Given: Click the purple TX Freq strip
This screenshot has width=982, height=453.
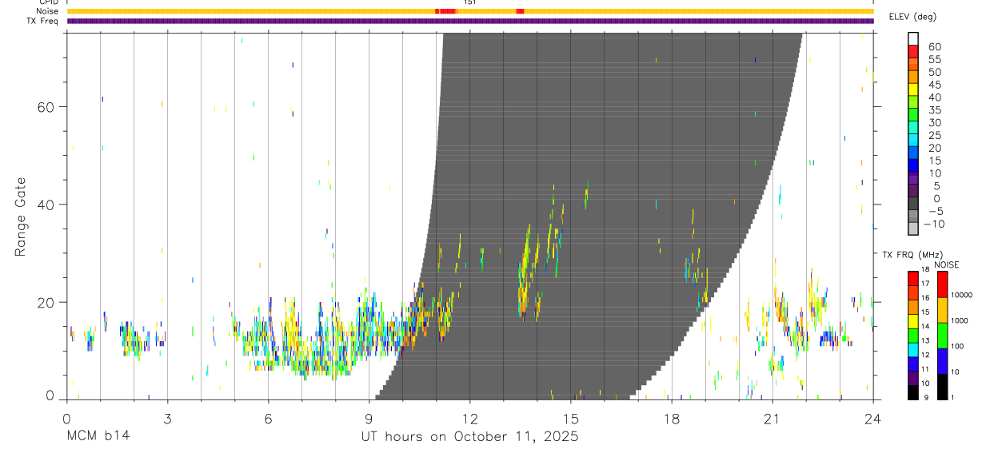Looking at the screenshot, I should [x=470, y=21].
